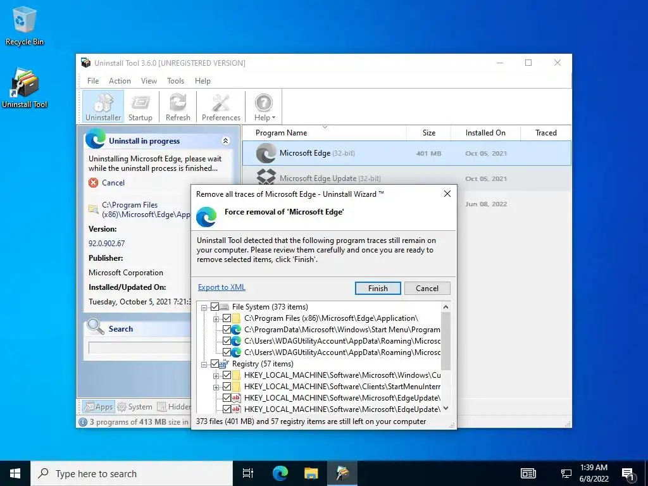Open the notification center icon
Screen dimensions: 648x486
point(628,473)
